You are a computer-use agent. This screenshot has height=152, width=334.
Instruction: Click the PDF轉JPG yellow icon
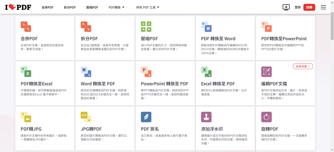(26, 117)
